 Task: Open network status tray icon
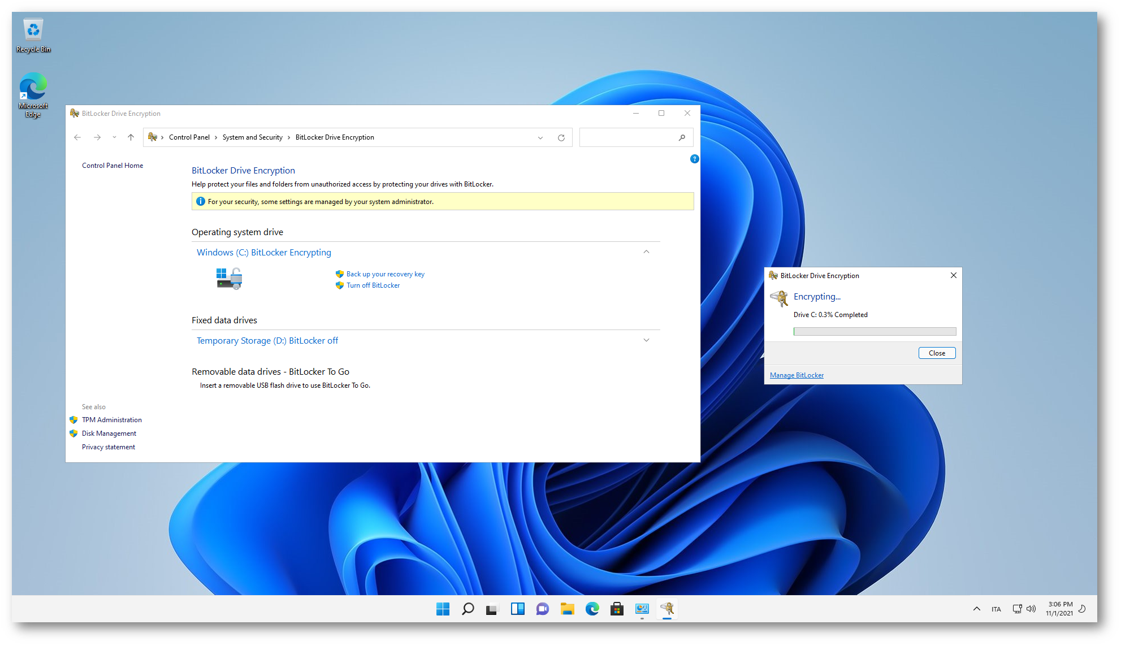1017,609
